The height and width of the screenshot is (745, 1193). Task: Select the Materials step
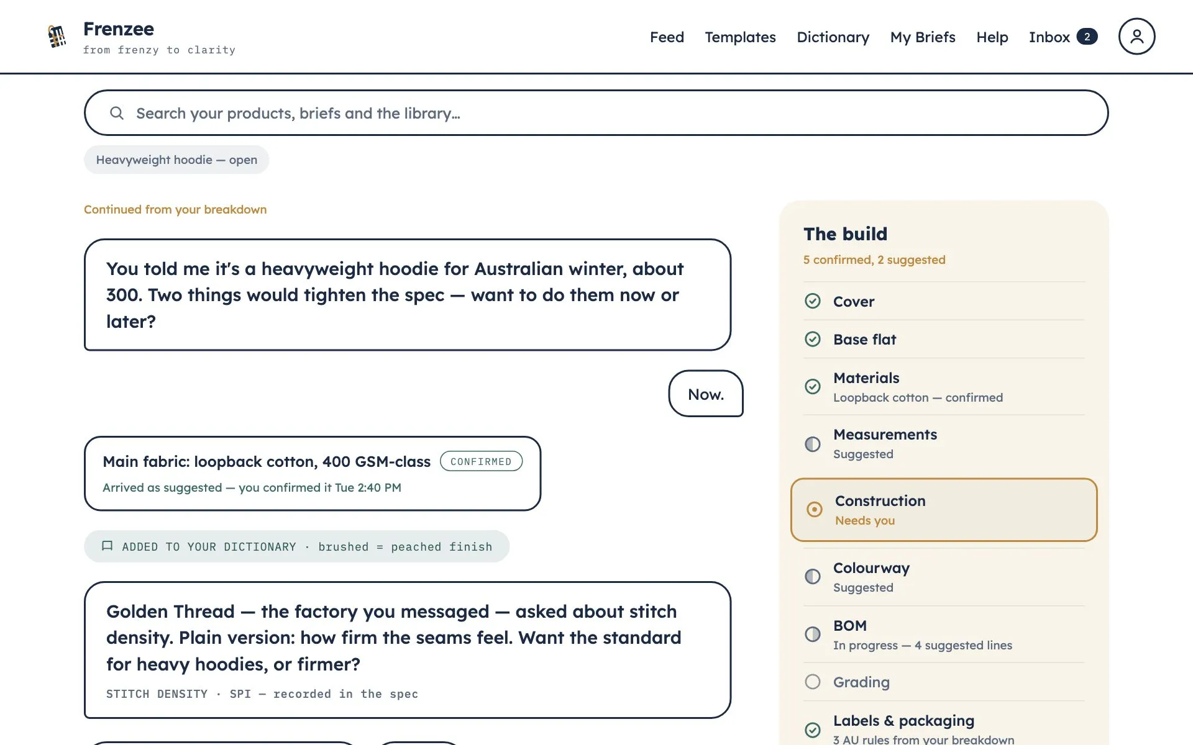(x=944, y=387)
